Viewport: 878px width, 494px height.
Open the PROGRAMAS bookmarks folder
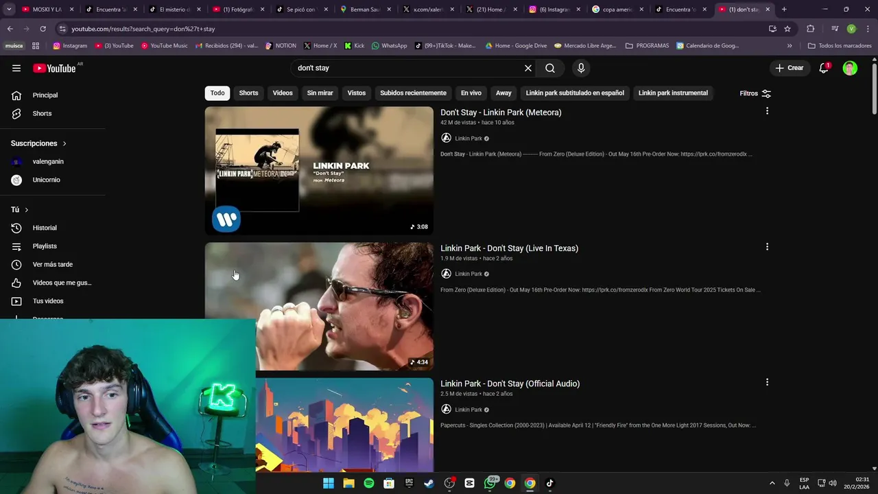point(647,46)
